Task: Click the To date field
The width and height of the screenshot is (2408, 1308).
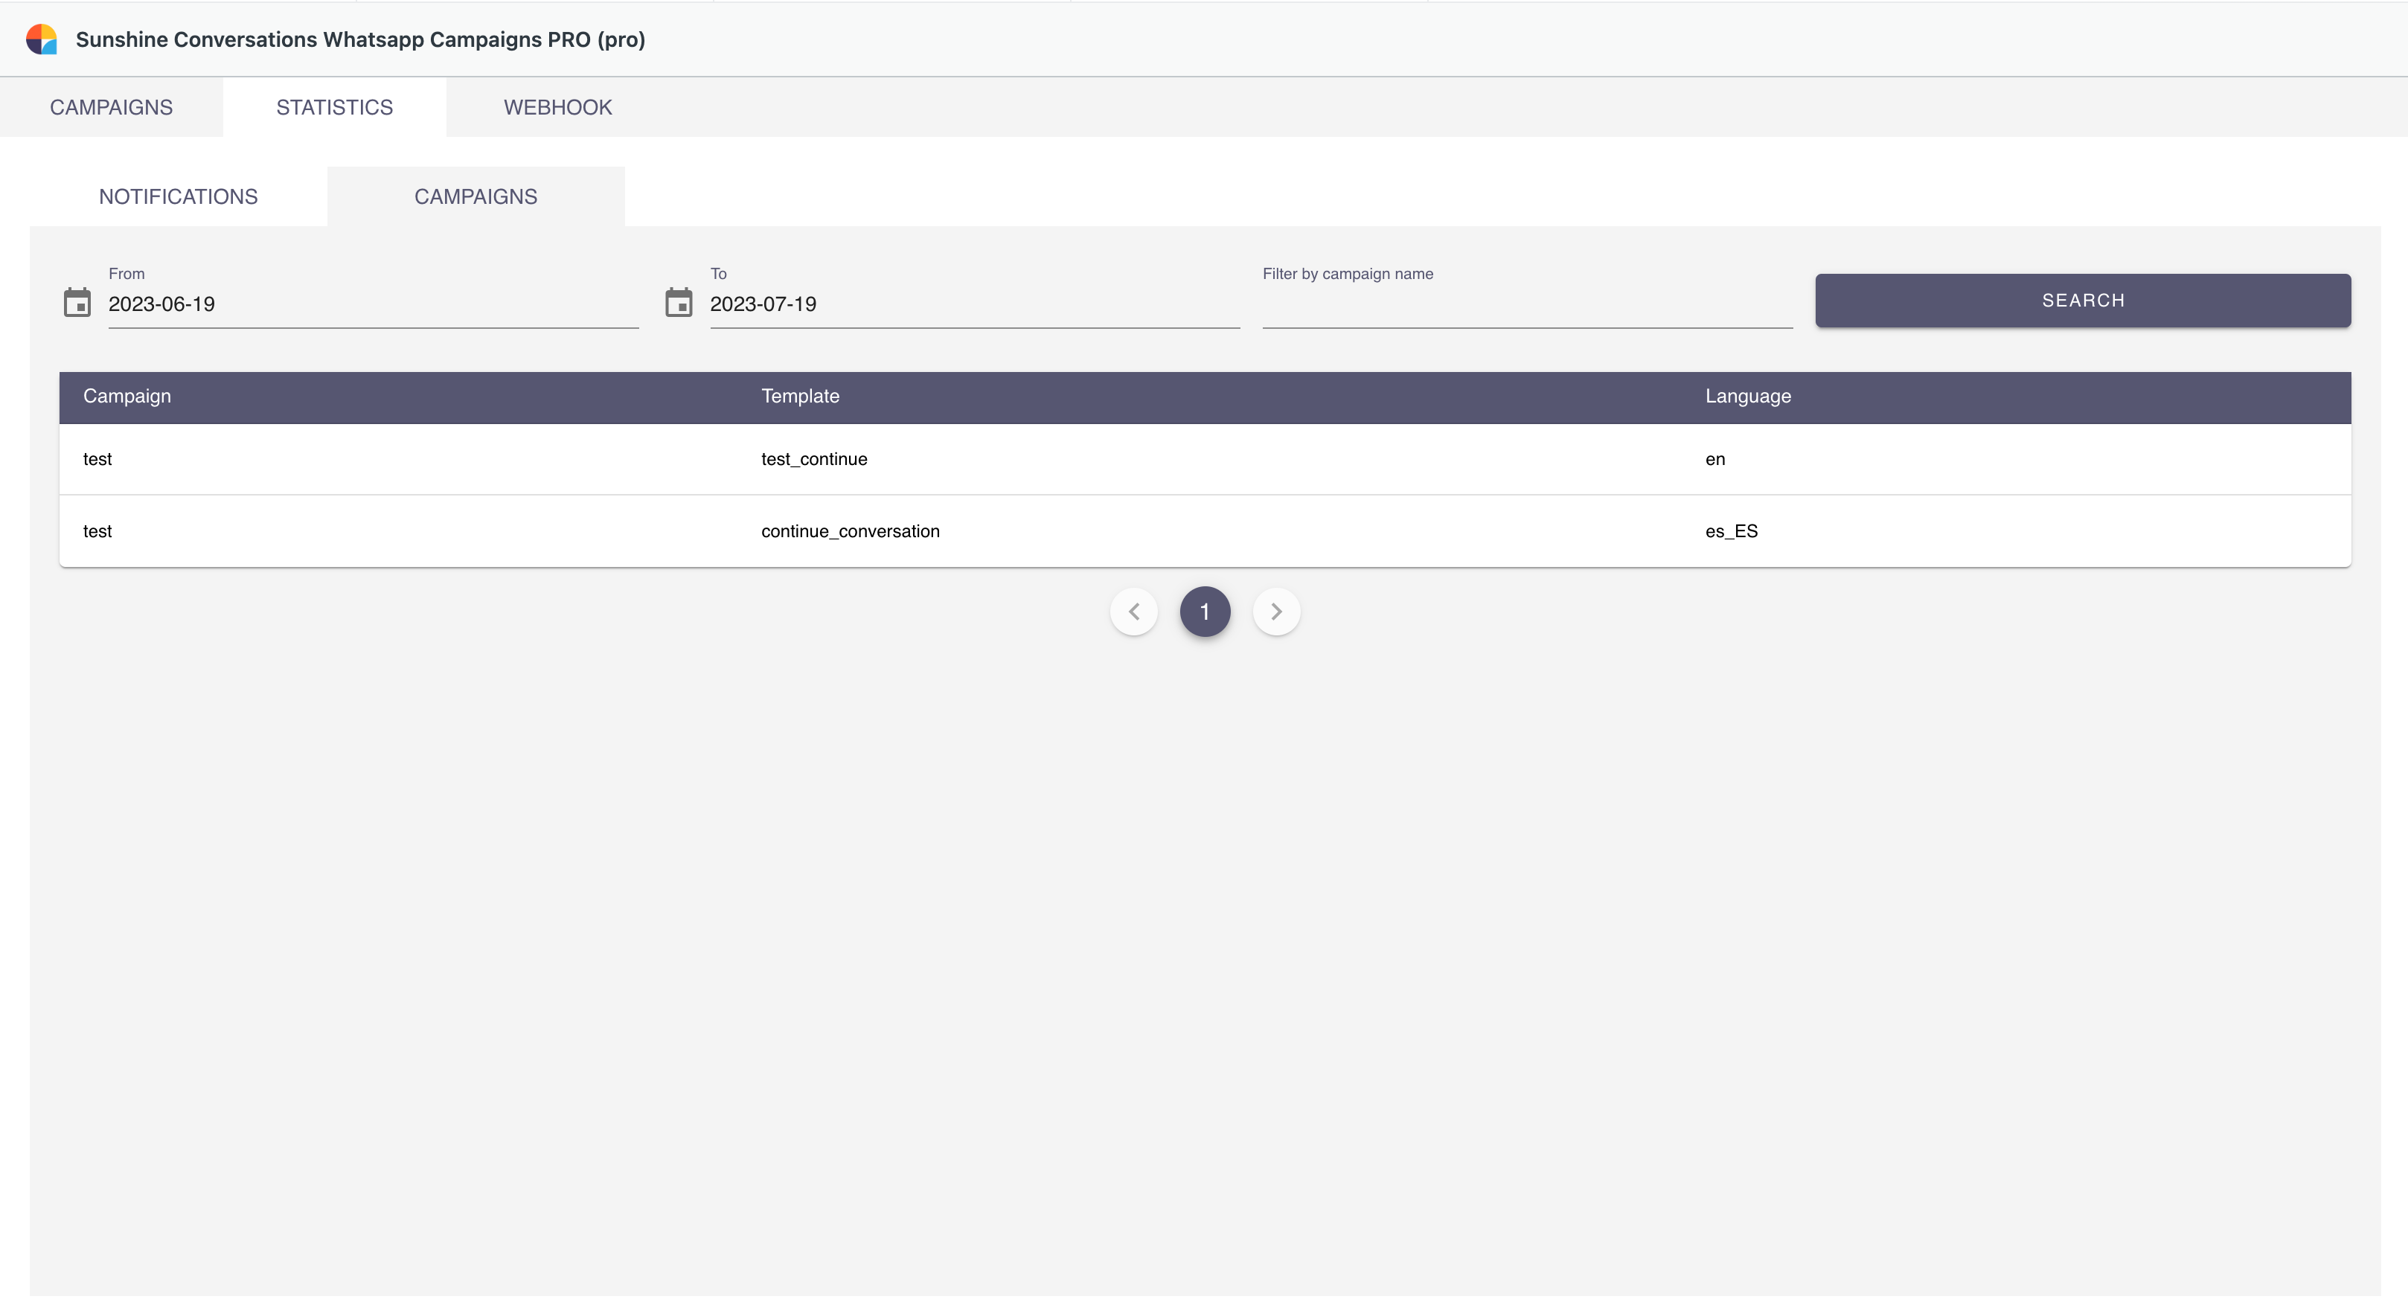Action: 974,305
